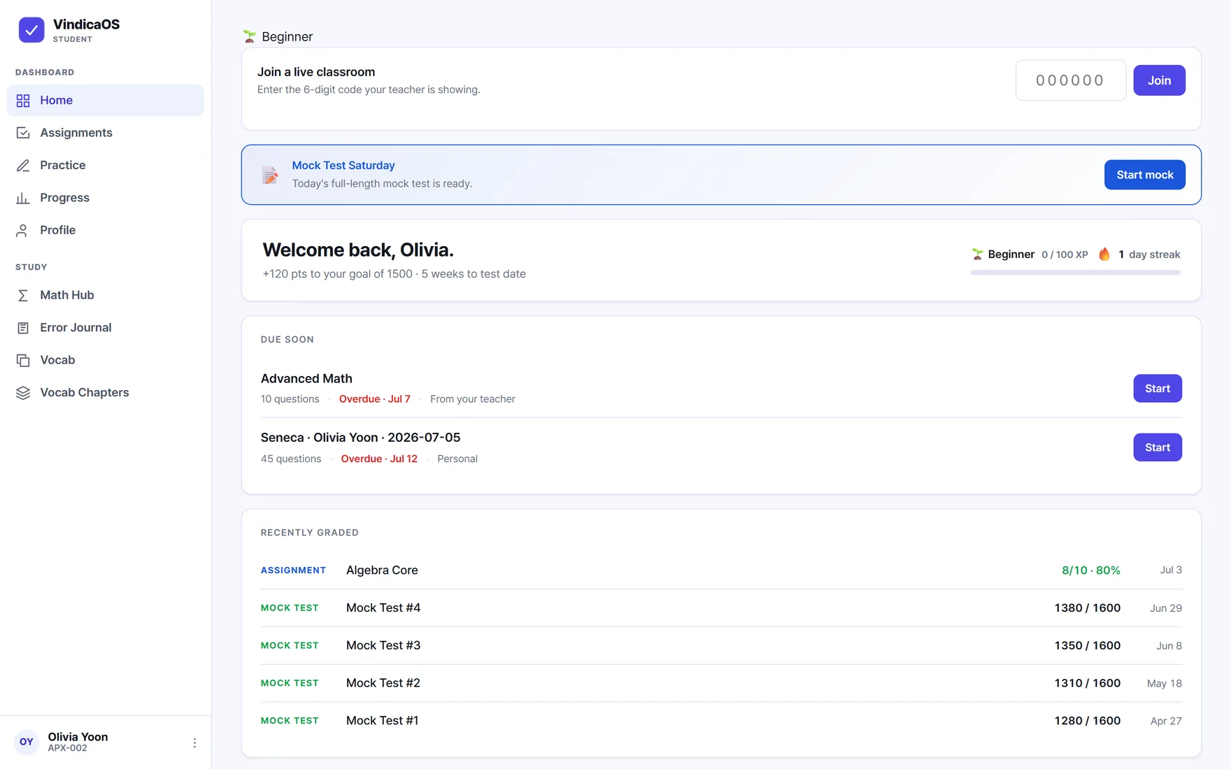
Task: Click the Start mock button
Action: point(1144,175)
